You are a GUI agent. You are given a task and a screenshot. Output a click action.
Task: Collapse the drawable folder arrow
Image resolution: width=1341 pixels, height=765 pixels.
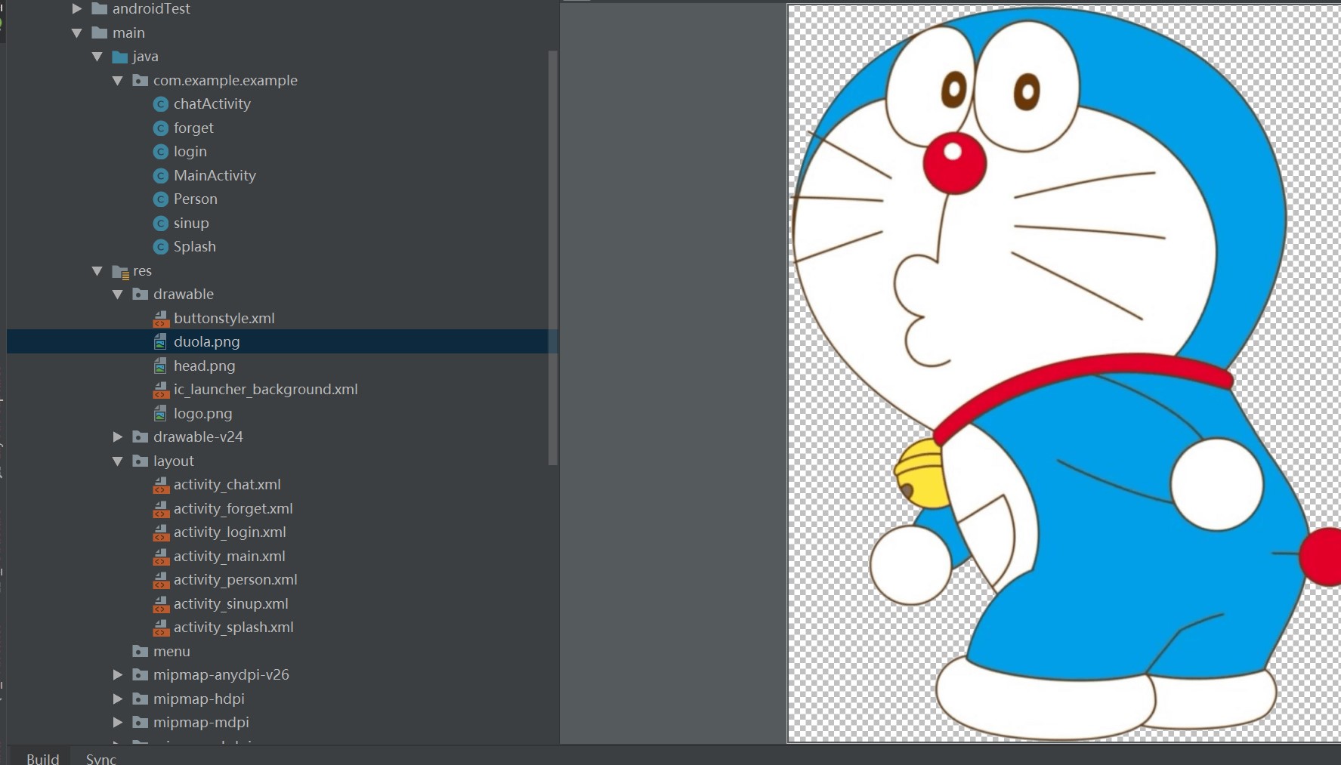point(117,295)
